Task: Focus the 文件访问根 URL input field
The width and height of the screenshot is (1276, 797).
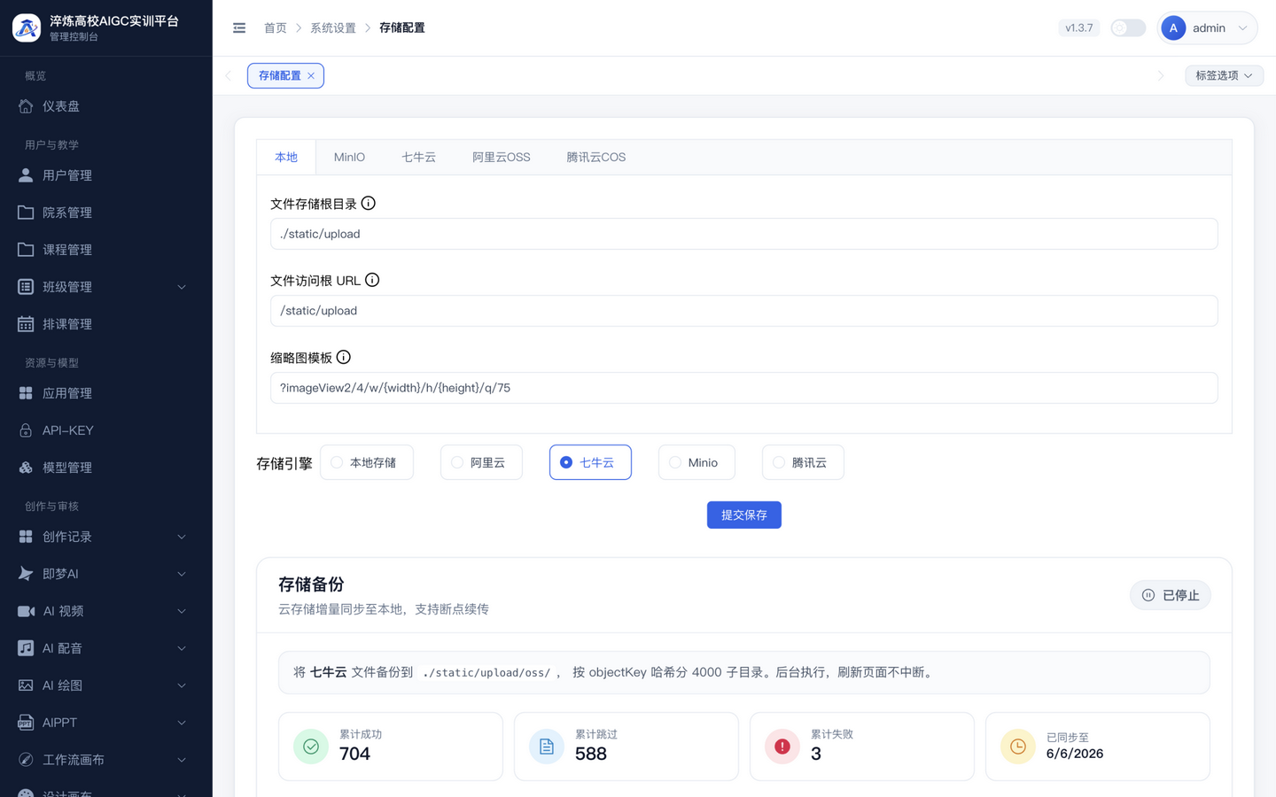Action: coord(744,311)
